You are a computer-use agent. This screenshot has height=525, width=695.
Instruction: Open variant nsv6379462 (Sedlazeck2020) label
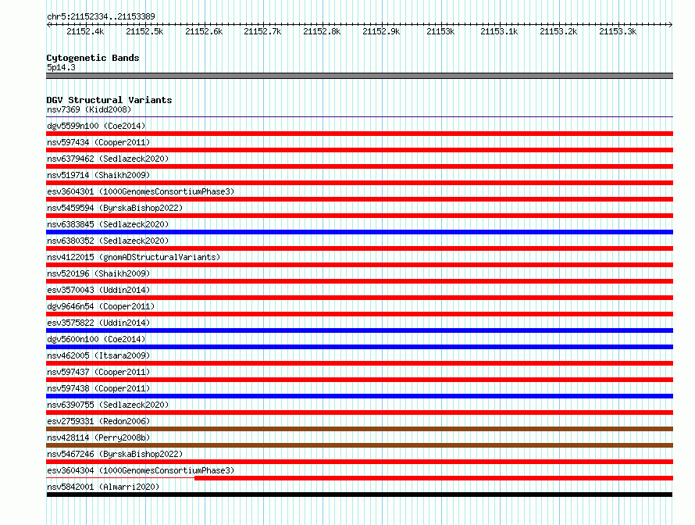tap(108, 159)
